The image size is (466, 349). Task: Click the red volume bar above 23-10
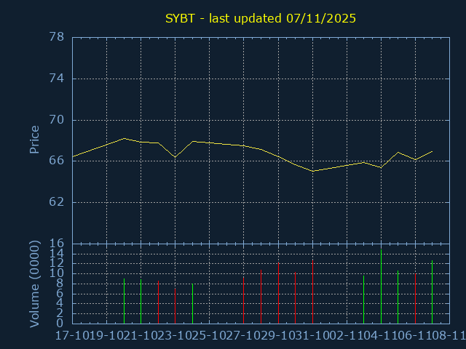(175, 306)
